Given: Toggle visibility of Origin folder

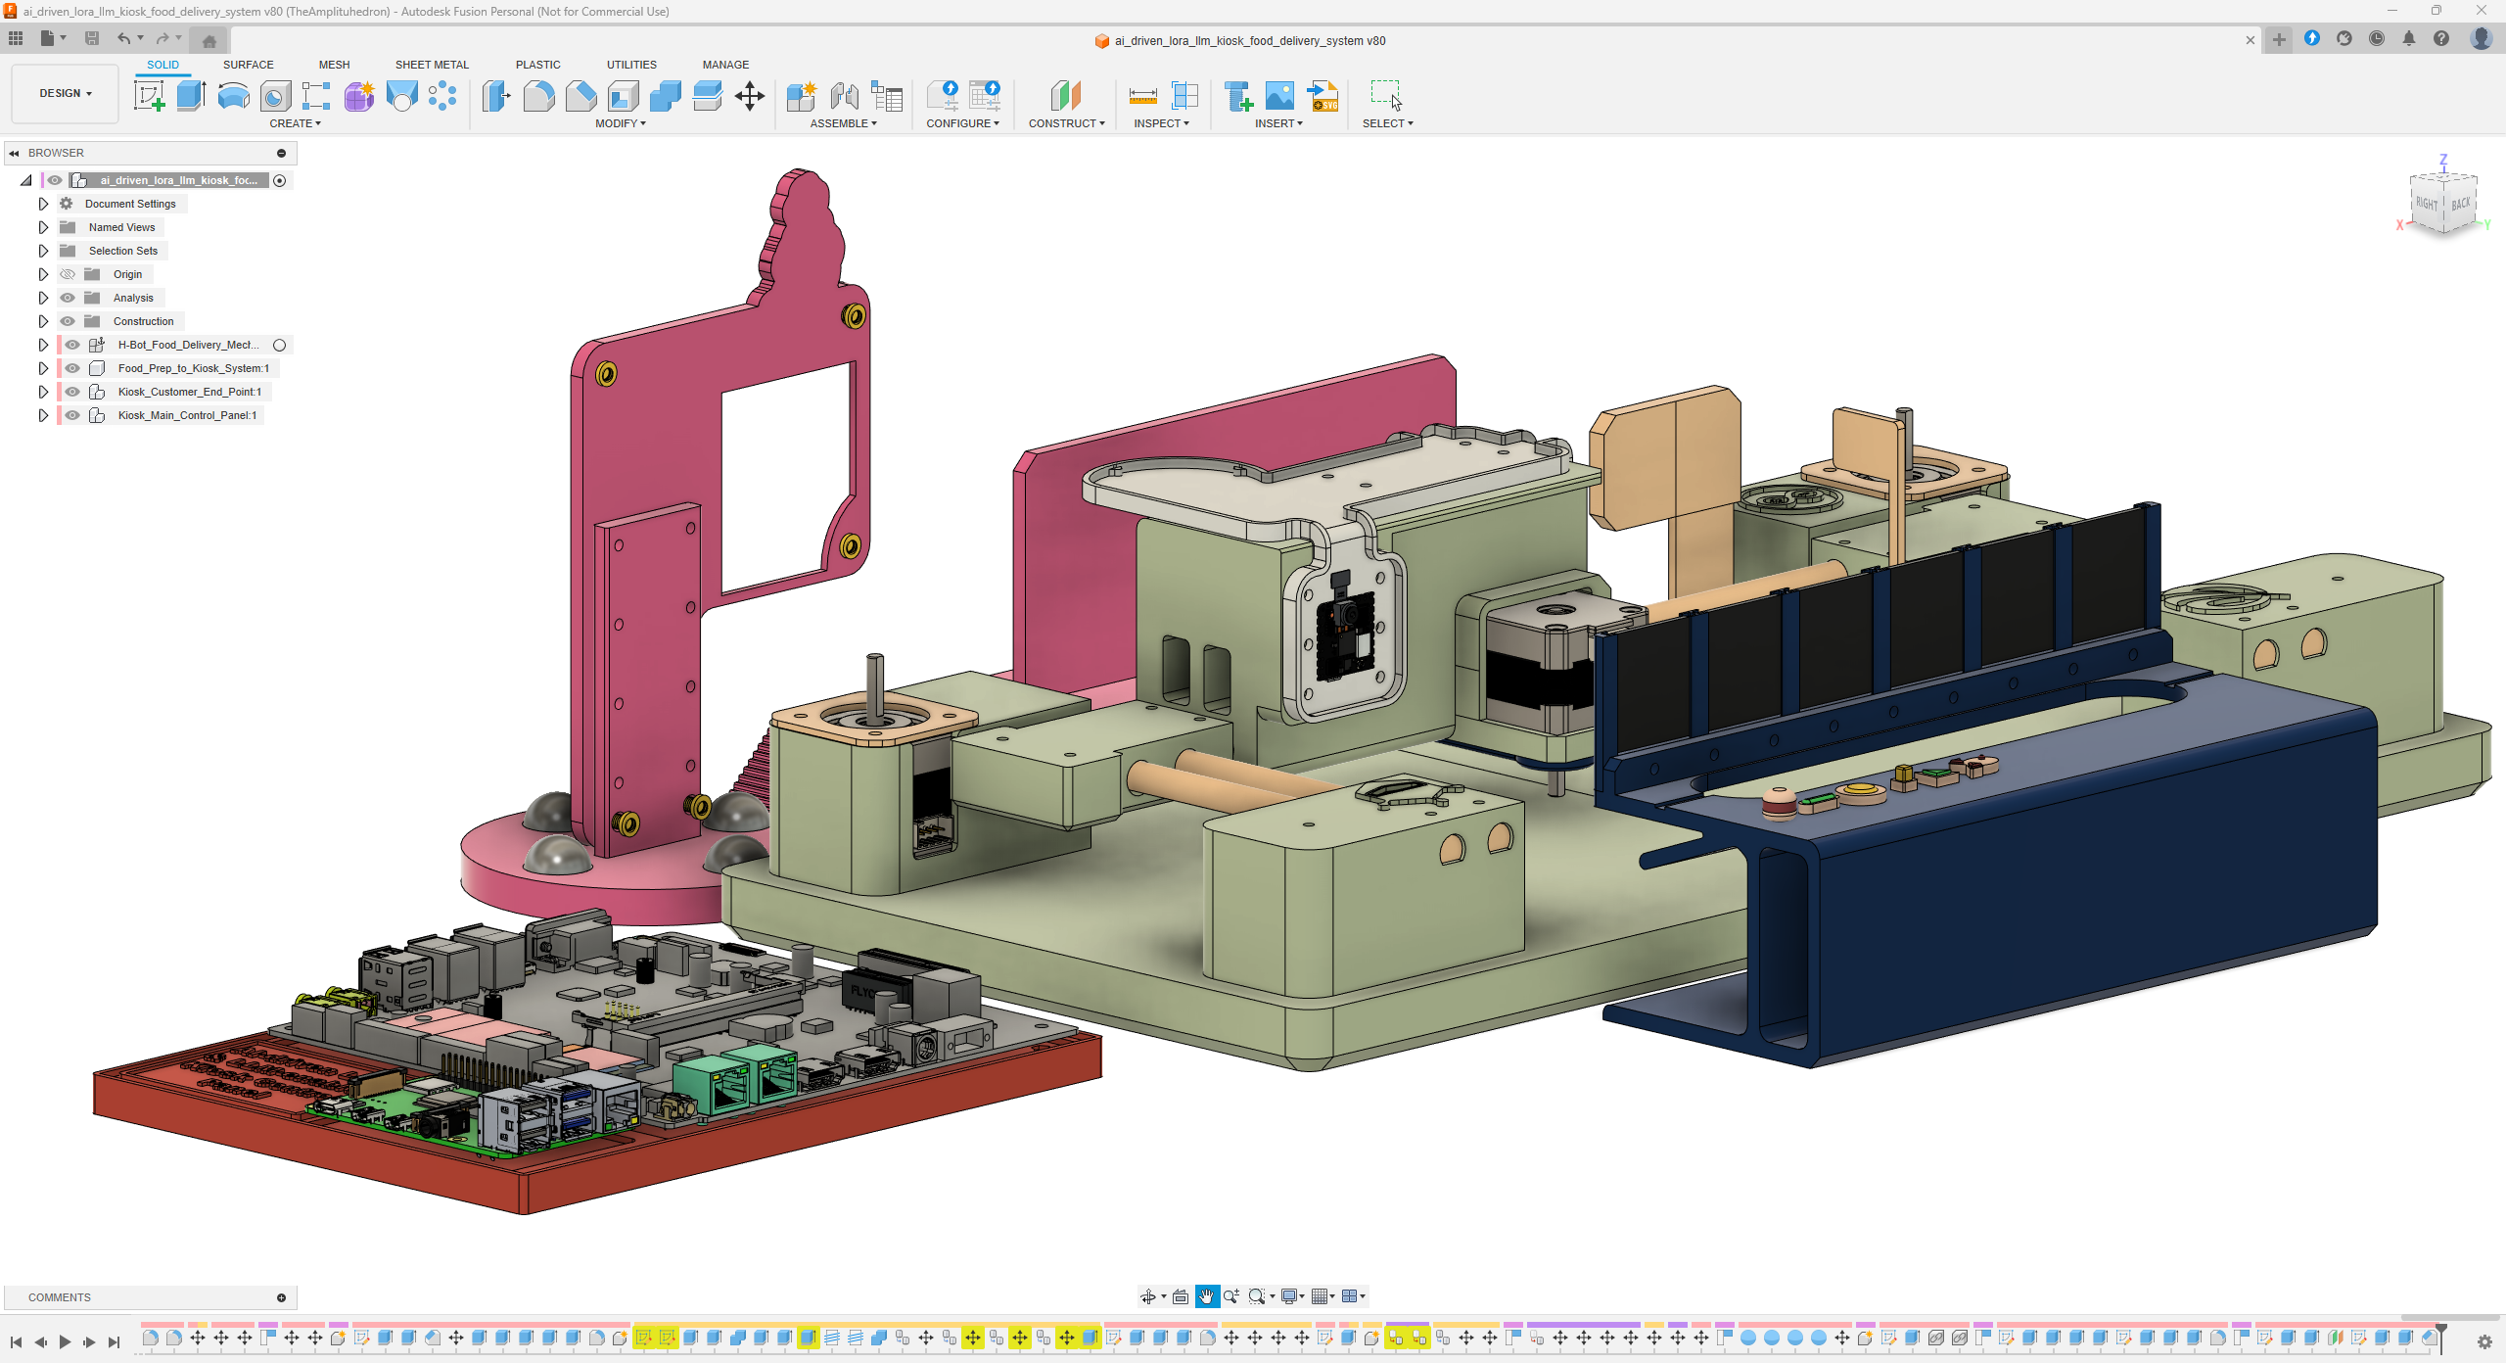Looking at the screenshot, I should [68, 274].
